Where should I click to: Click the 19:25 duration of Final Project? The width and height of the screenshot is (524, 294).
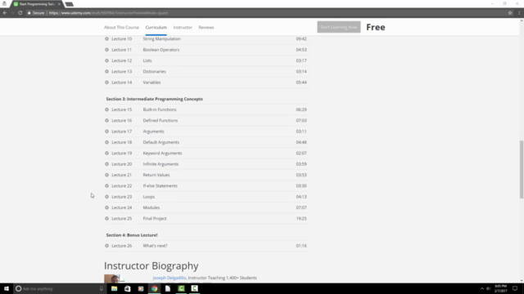coord(301,218)
